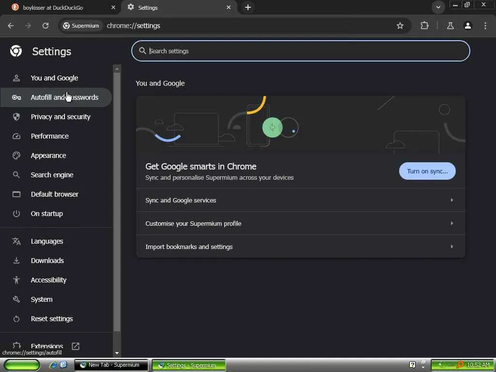The image size is (496, 372).
Task: Select Appearance in the sidebar
Action: [56, 155]
